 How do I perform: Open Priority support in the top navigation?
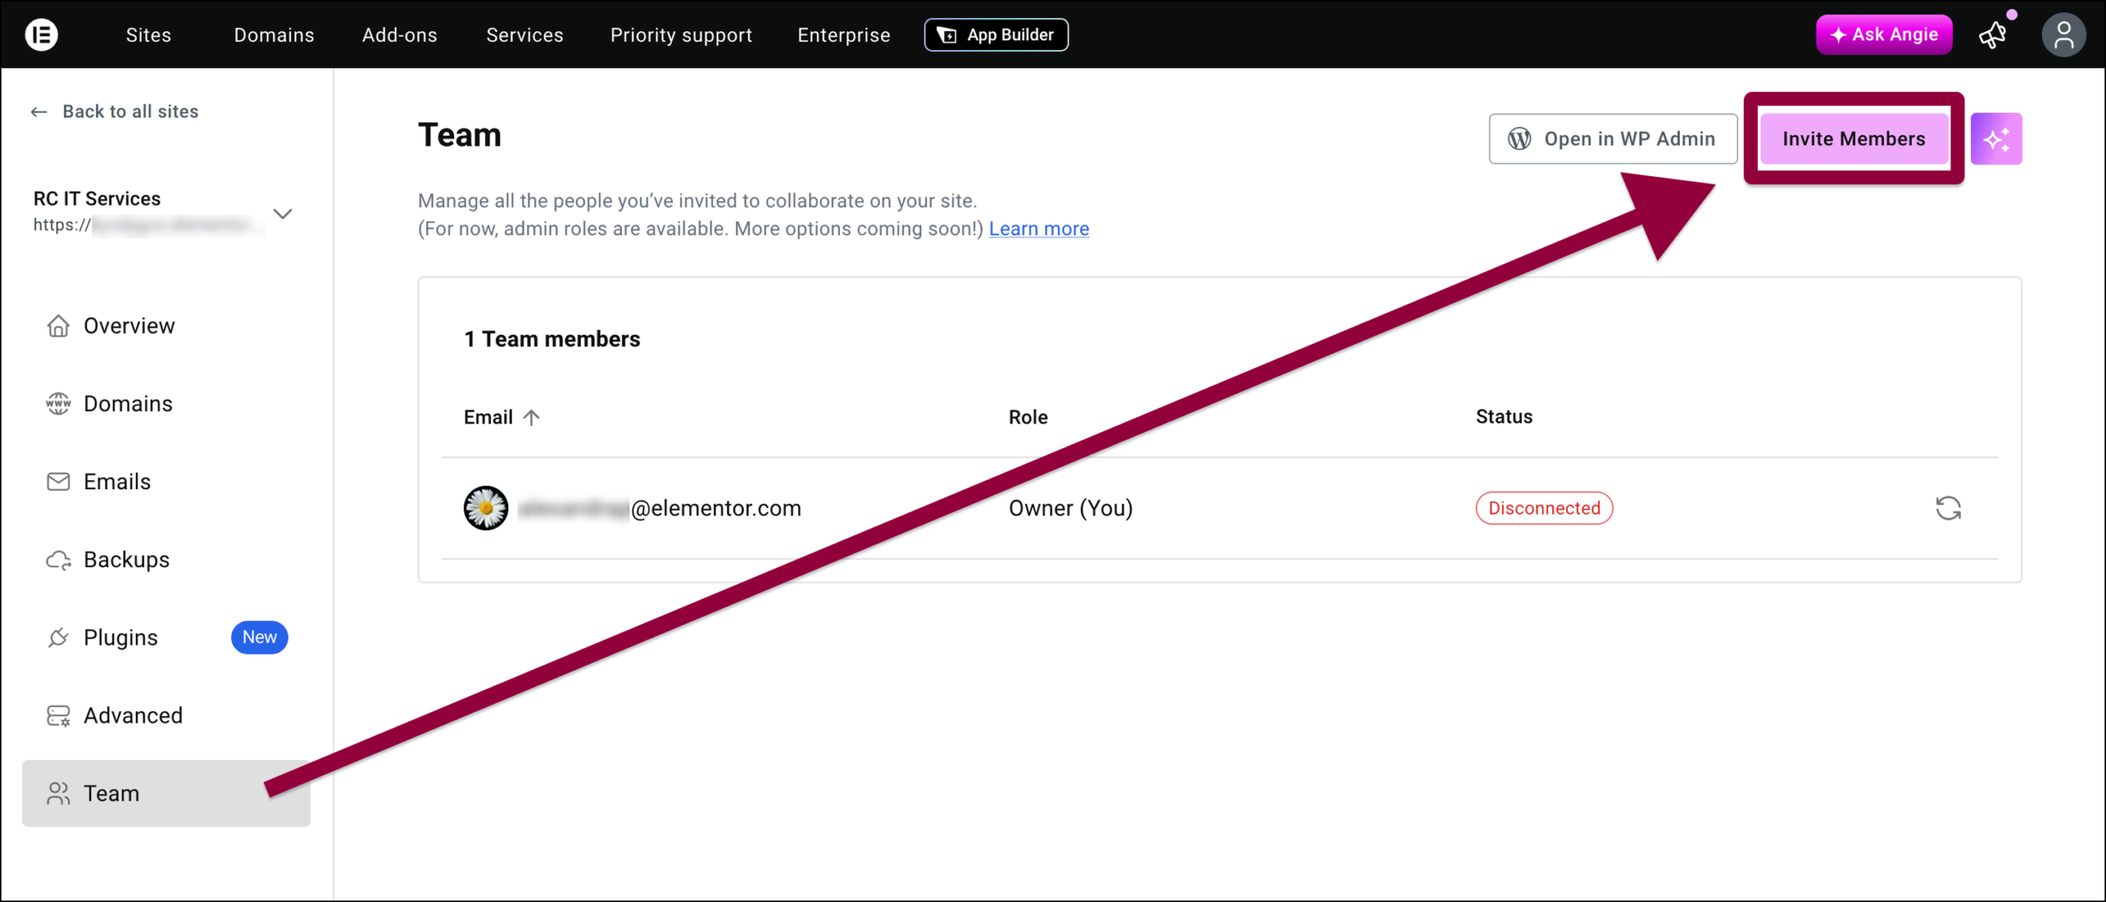[x=681, y=35]
